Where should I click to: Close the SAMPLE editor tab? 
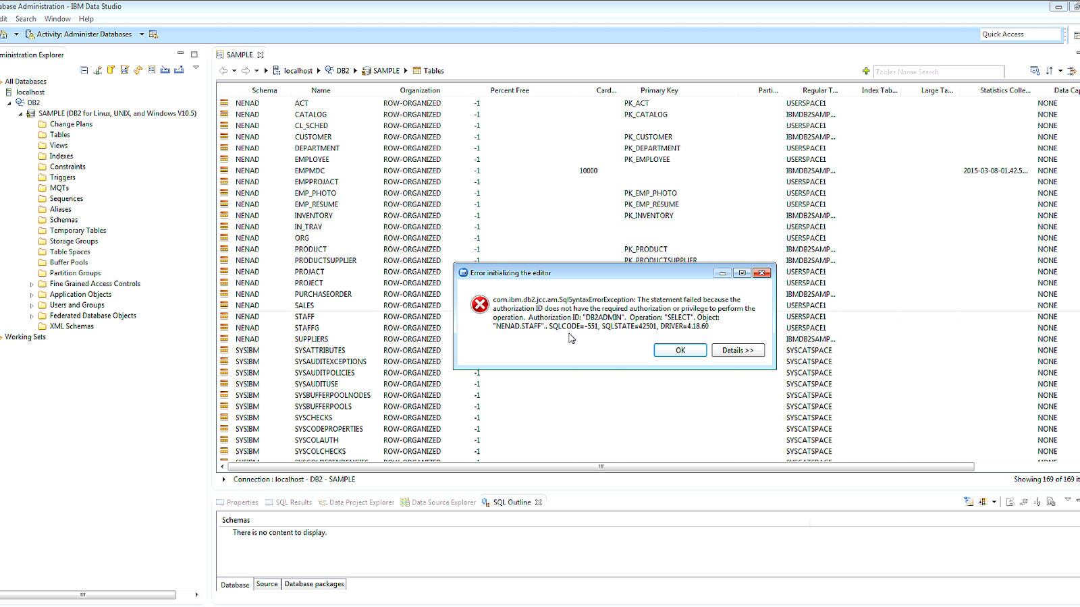(x=261, y=55)
